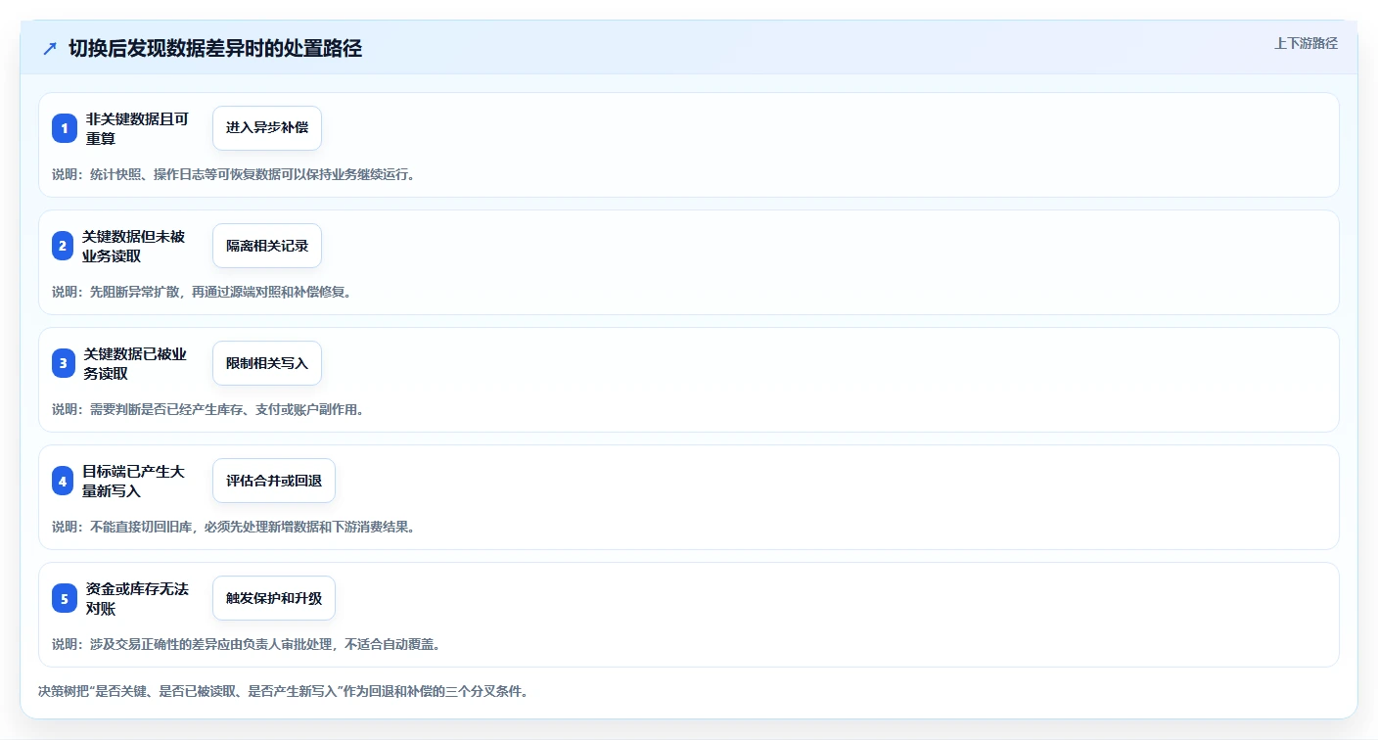This screenshot has height=740, width=1378.
Task: Click the step 5 number badge
Action: tap(65, 598)
